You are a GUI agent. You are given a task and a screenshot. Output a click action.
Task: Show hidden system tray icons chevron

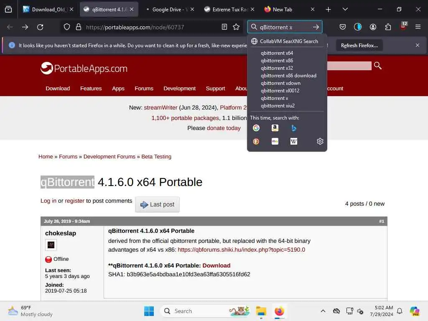(x=323, y=311)
